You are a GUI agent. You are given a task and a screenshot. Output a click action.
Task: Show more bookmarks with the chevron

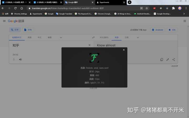pyautogui.click(x=184, y=14)
